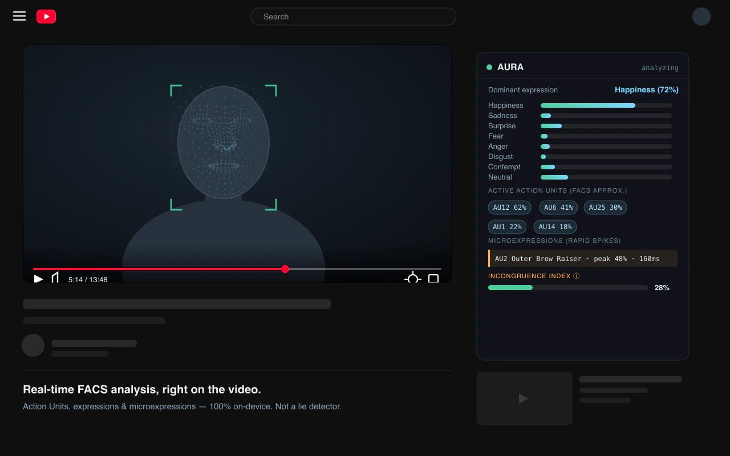This screenshot has width=730, height=456.
Task: Click the Fear expression bar
Action: (606, 136)
